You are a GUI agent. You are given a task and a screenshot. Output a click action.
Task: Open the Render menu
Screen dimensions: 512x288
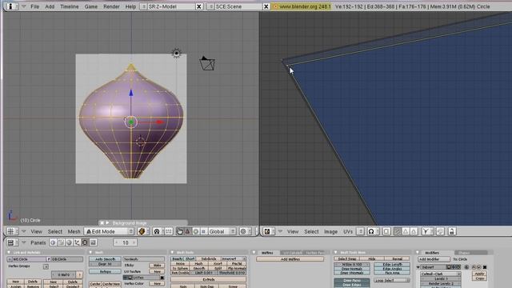tap(111, 6)
